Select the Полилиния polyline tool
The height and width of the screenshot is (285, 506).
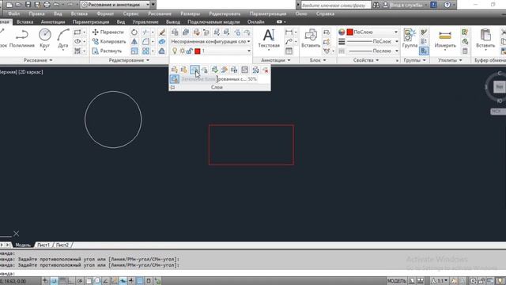click(21, 39)
